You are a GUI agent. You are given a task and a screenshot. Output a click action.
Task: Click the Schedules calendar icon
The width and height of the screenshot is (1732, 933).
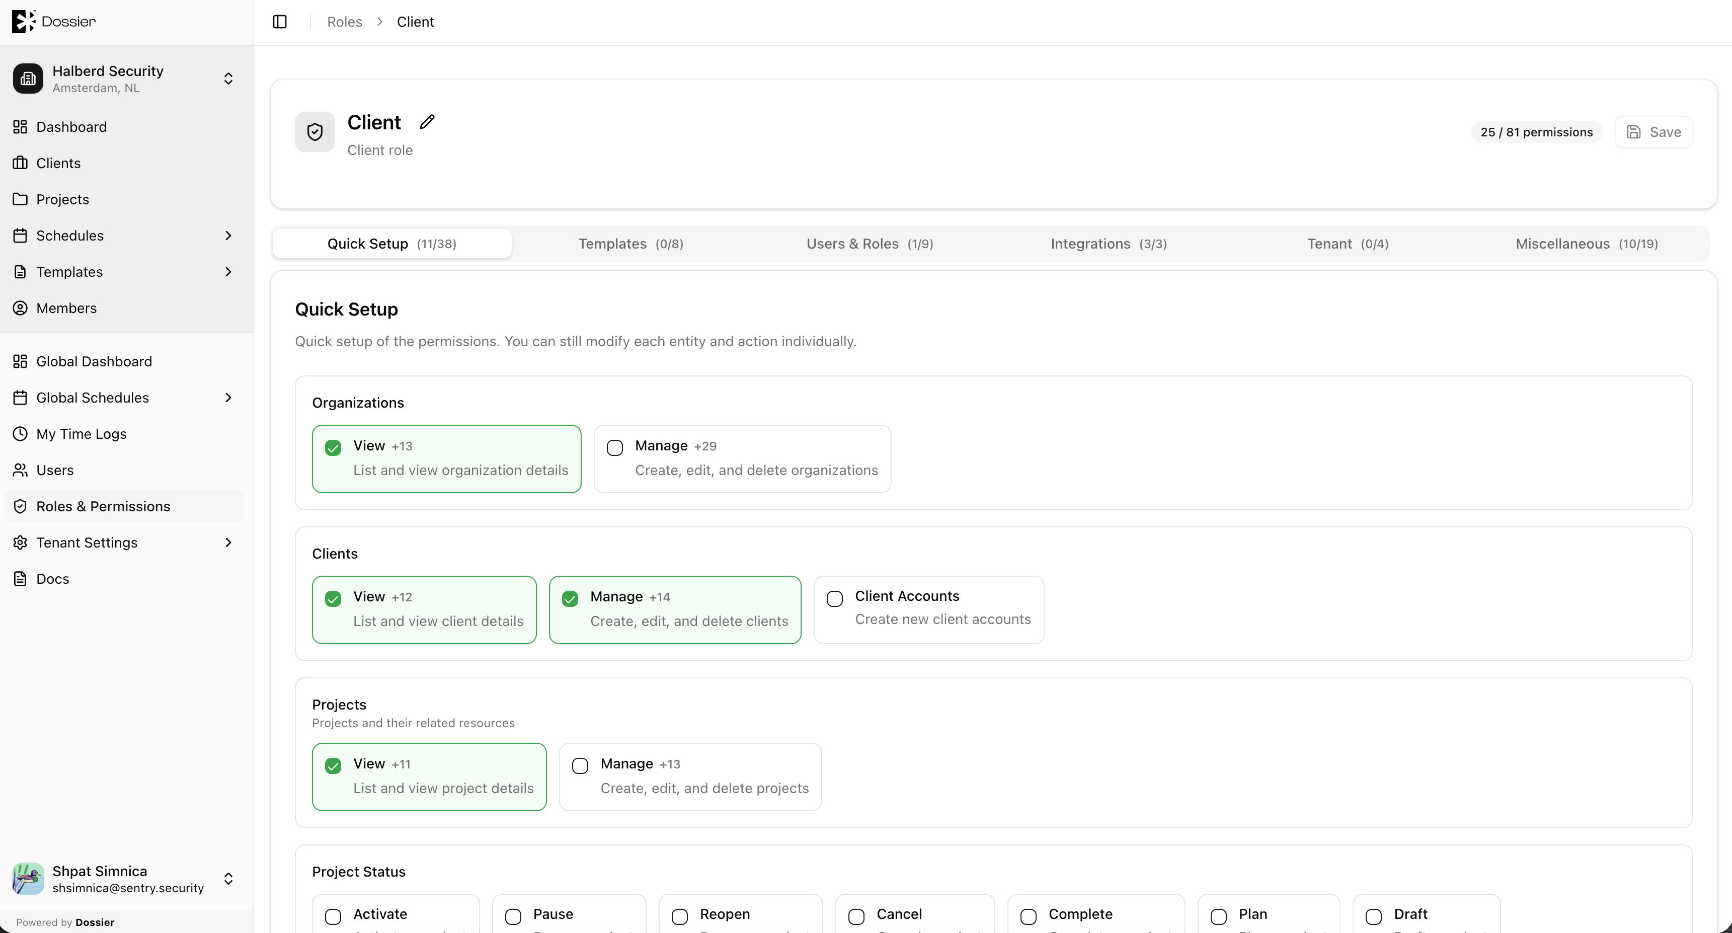(20, 236)
